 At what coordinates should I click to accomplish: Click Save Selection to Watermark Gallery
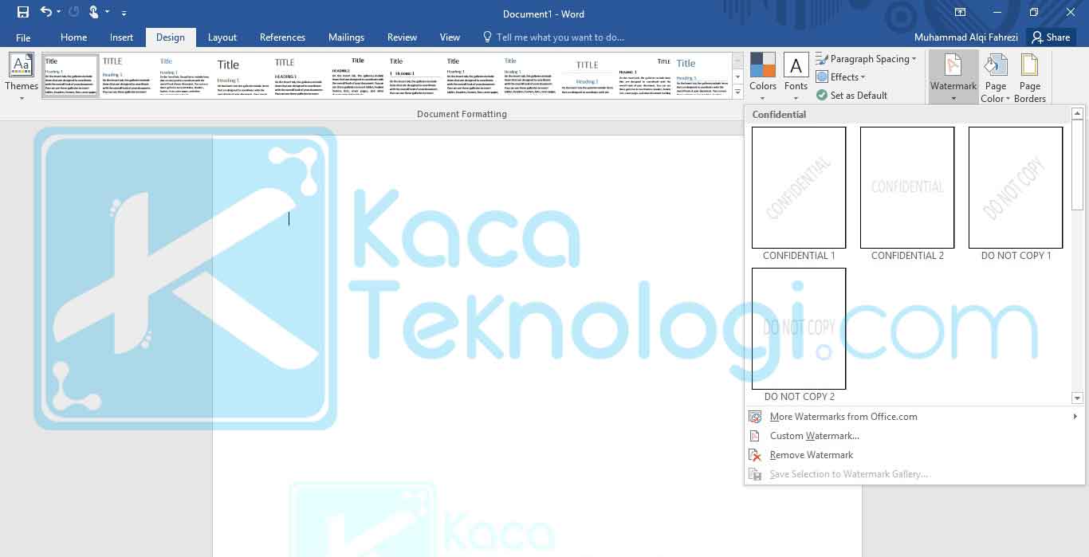pyautogui.click(x=914, y=474)
